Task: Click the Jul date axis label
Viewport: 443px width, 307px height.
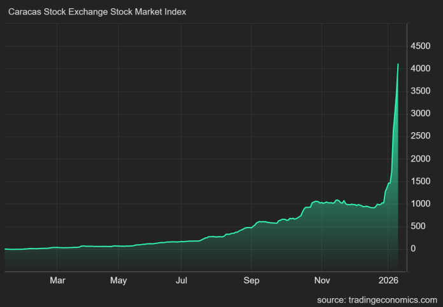Action: [181, 280]
